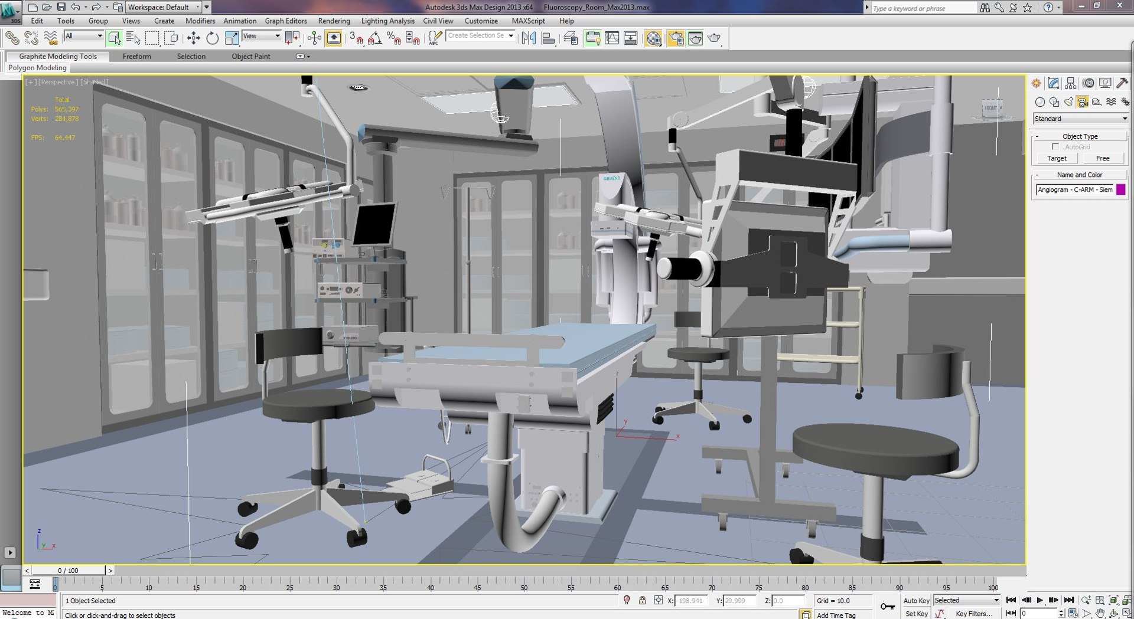Click the Mirror tool icon
Screen dimensions: 1134x619
pos(529,38)
